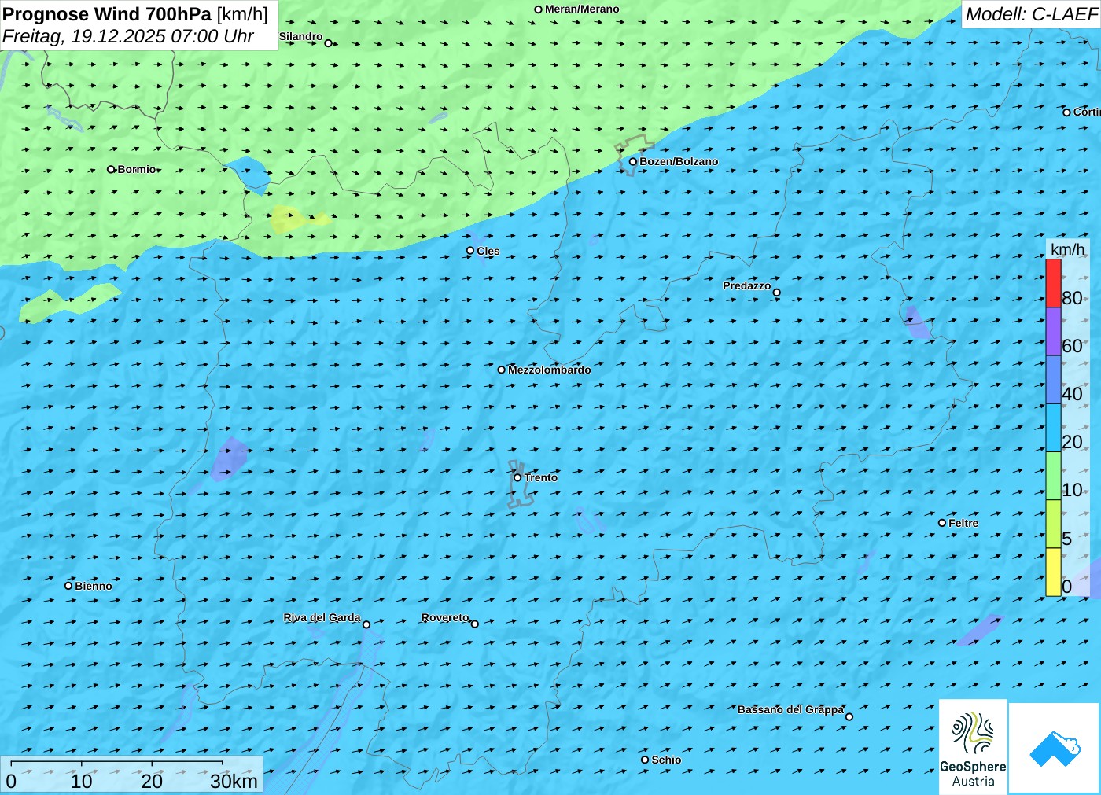
Task: Click the 'Bozen/Bolzano' town label
Action: point(679,161)
